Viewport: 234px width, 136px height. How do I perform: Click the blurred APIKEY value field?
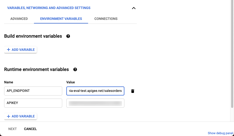tap(95, 103)
